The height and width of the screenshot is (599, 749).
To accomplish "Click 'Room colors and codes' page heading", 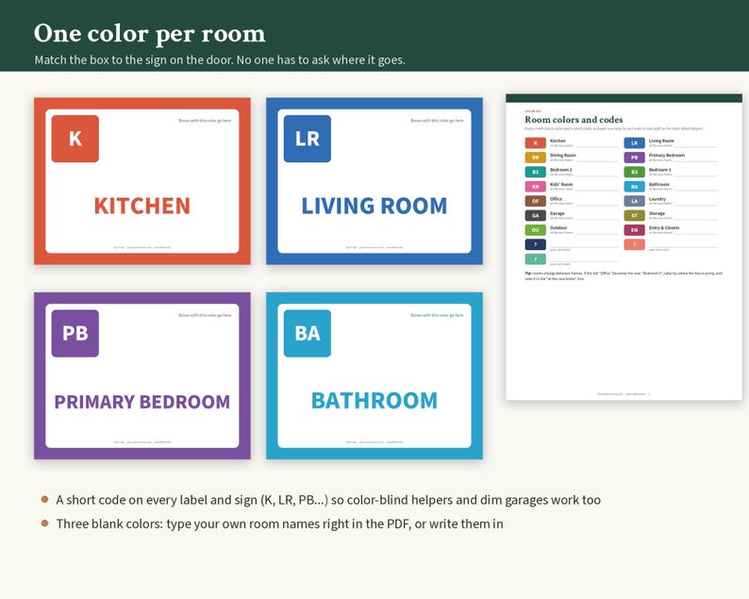I will coord(574,120).
